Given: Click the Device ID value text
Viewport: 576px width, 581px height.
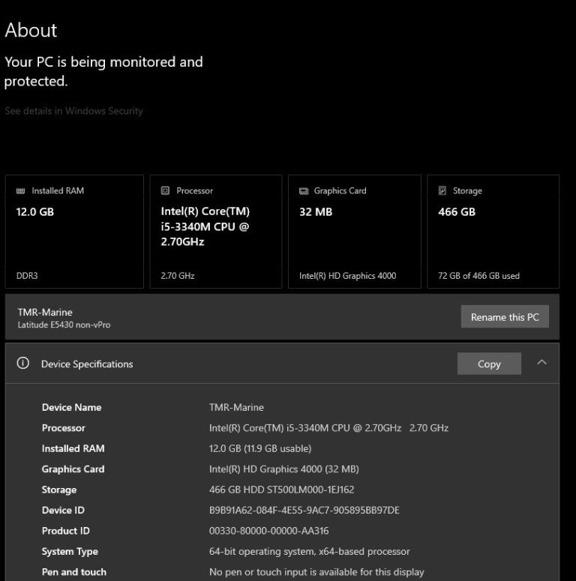Looking at the screenshot, I should [304, 511].
